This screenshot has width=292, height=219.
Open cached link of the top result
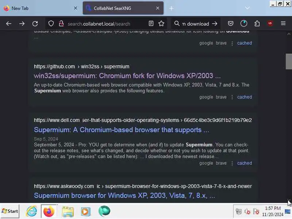coord(244,43)
